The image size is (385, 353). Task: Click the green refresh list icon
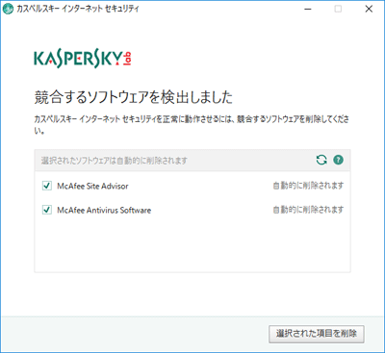321,160
